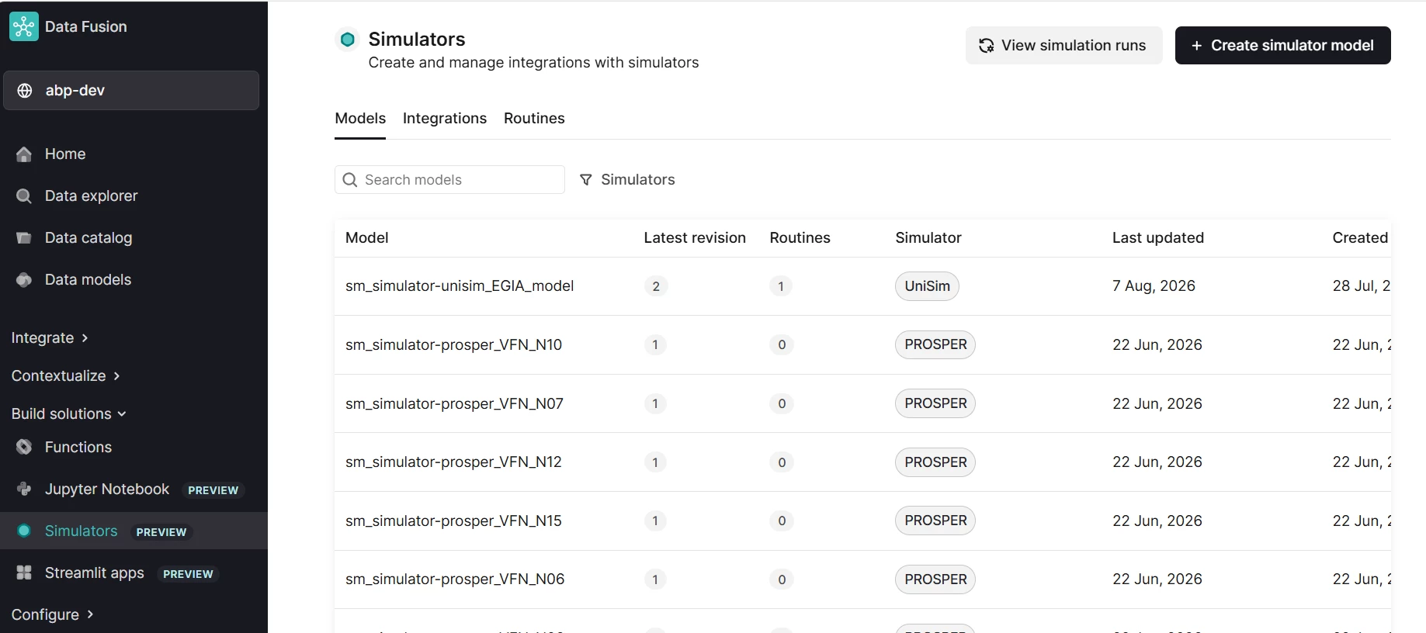The width and height of the screenshot is (1426, 633).
Task: Switch to the Routines tab
Action: click(534, 119)
